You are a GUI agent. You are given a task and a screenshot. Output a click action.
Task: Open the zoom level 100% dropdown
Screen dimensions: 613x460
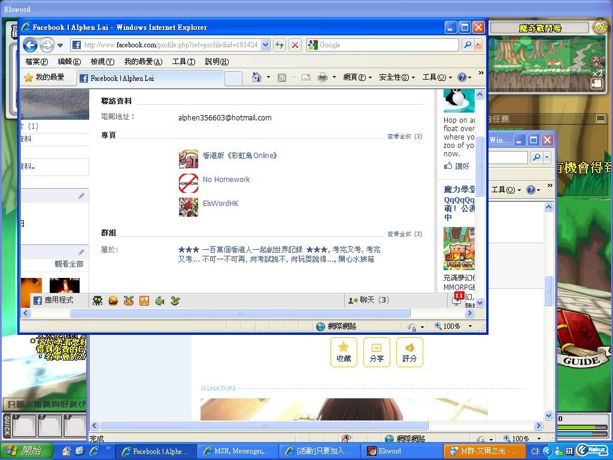tap(469, 326)
